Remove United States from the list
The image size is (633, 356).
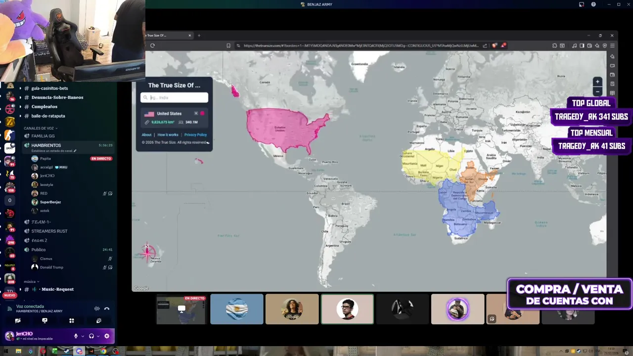click(x=196, y=113)
